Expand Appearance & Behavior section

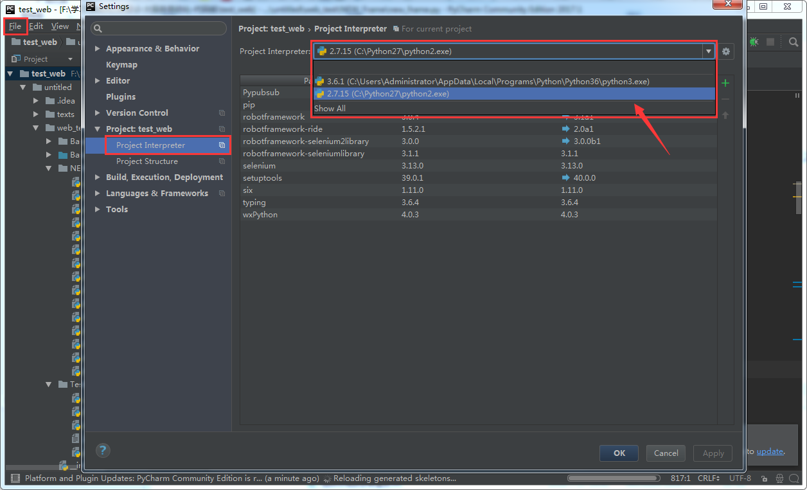pyautogui.click(x=98, y=49)
